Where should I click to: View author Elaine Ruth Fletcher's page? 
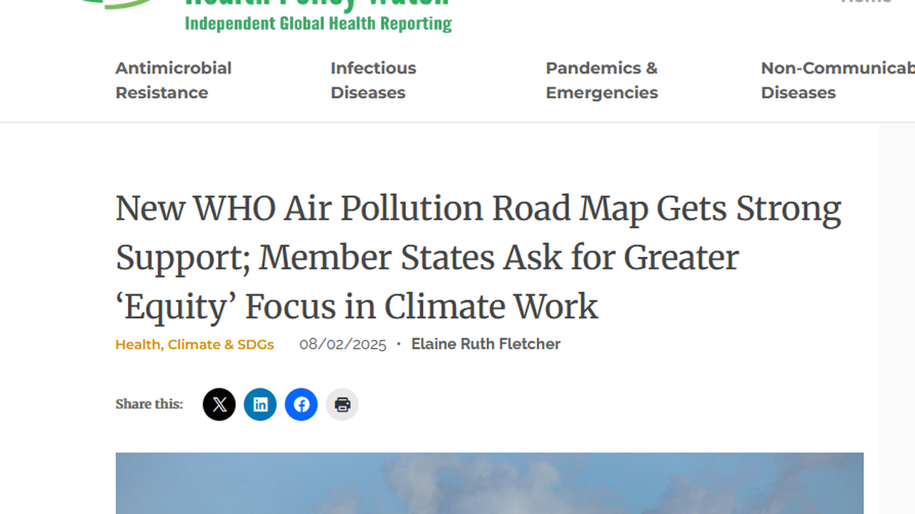(x=485, y=344)
